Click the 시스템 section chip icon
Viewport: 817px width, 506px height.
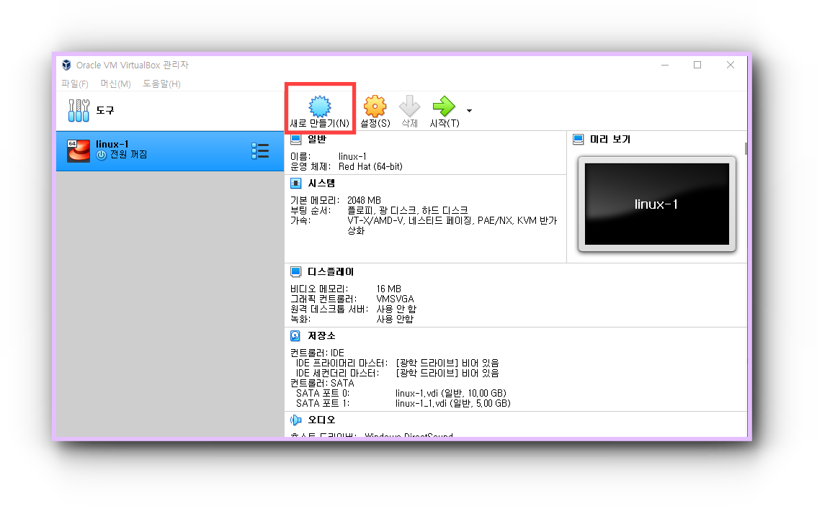[x=295, y=184]
